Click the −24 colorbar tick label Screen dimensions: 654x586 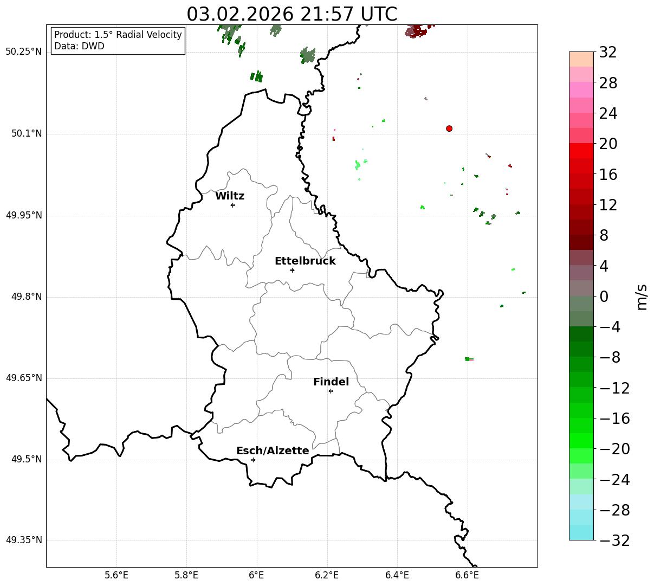tap(614, 479)
